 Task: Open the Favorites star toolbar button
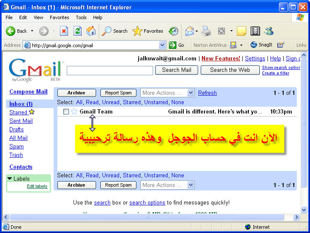tap(148, 31)
